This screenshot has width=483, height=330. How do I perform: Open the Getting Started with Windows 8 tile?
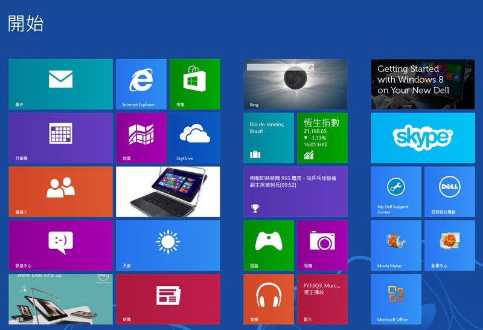tap(422, 84)
